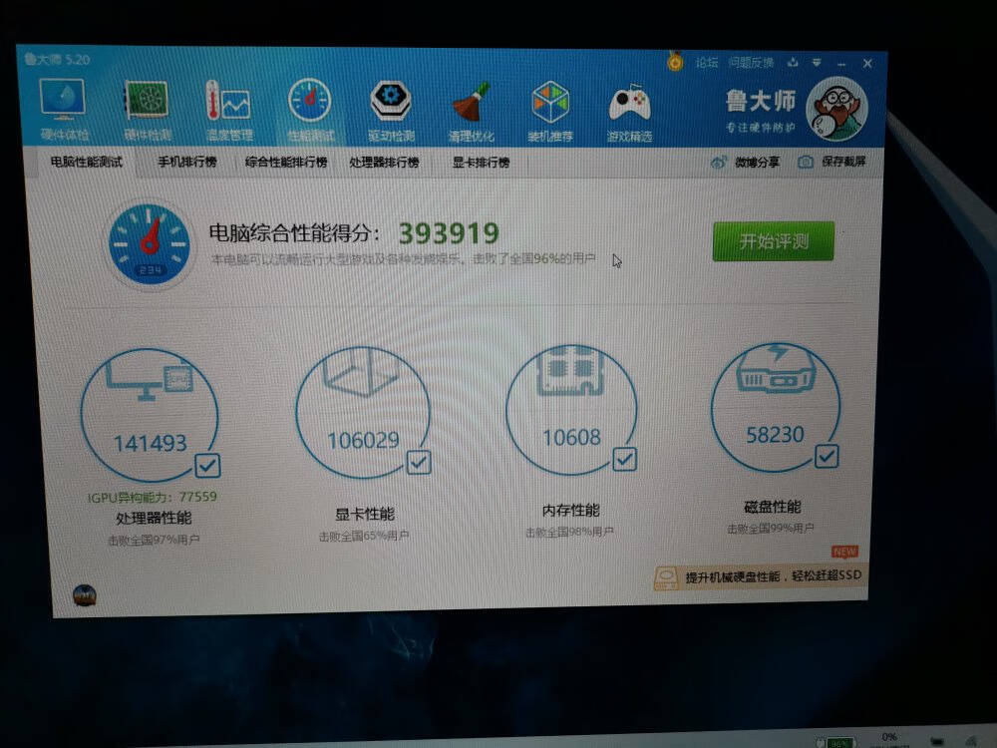Switch to the 显卡排行榜 tab
997x748 pixels.
tap(481, 163)
